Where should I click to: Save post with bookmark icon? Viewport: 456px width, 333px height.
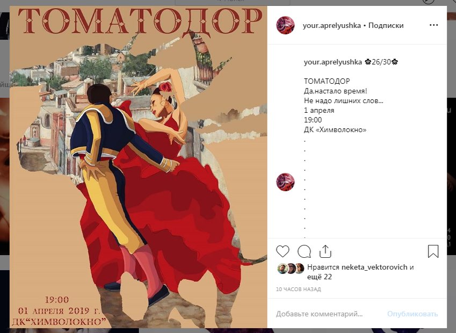tap(433, 251)
